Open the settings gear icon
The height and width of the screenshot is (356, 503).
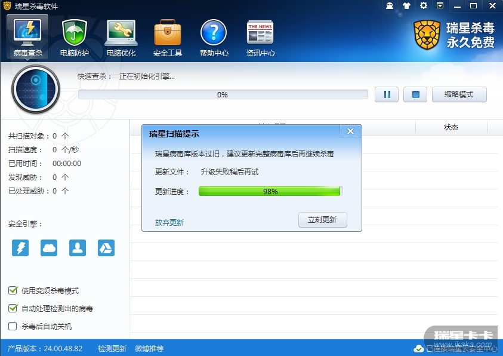(424, 5)
